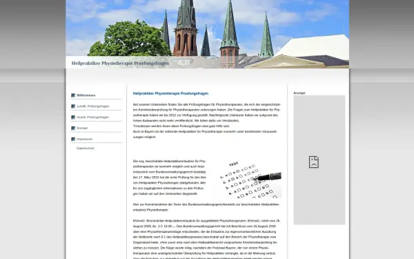Image resolution: width=414 pixels, height=259 pixels.
Task: Click the Anzeige label above ad
Action: [299, 93]
